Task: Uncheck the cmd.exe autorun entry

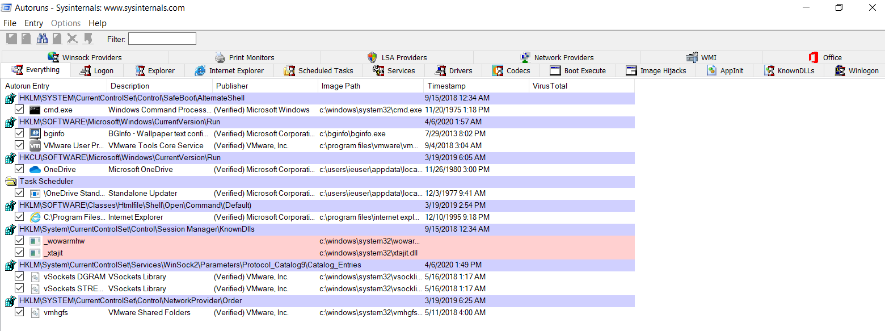Action: pos(19,109)
